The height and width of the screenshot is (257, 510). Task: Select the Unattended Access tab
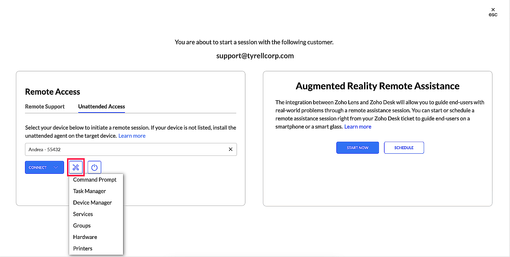[101, 106]
